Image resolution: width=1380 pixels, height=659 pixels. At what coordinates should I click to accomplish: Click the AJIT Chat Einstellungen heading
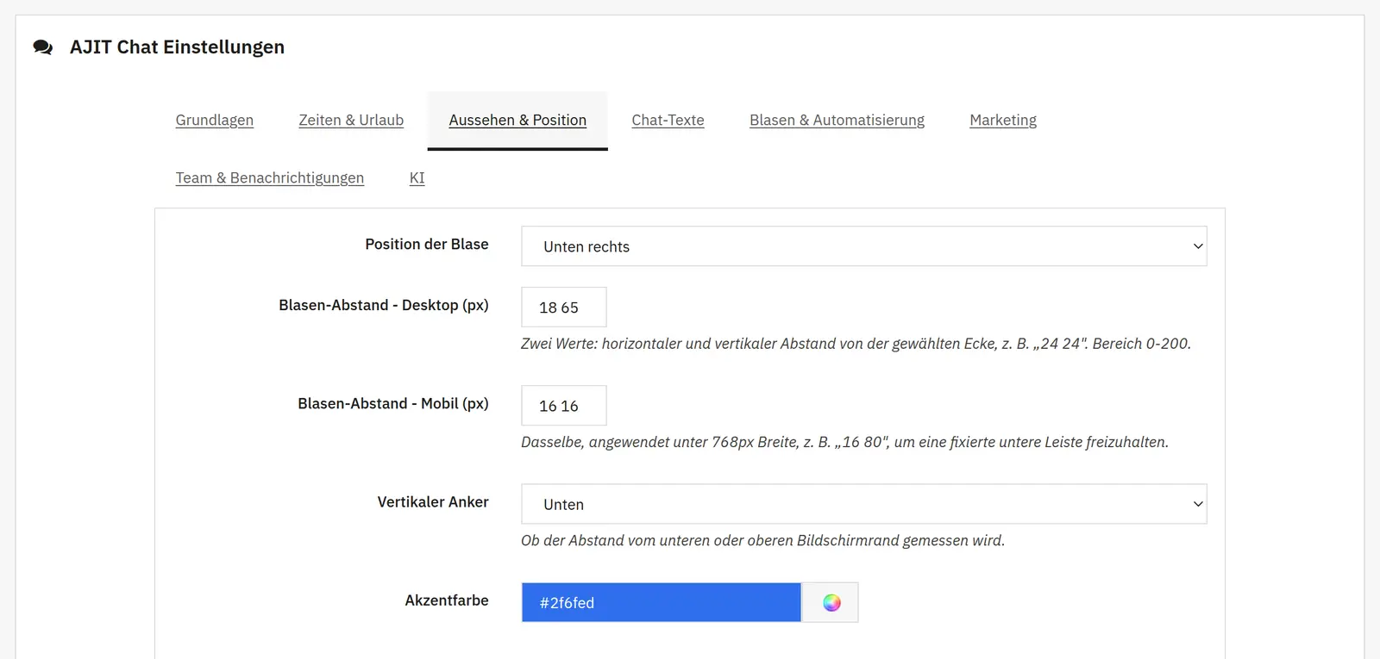tap(177, 47)
